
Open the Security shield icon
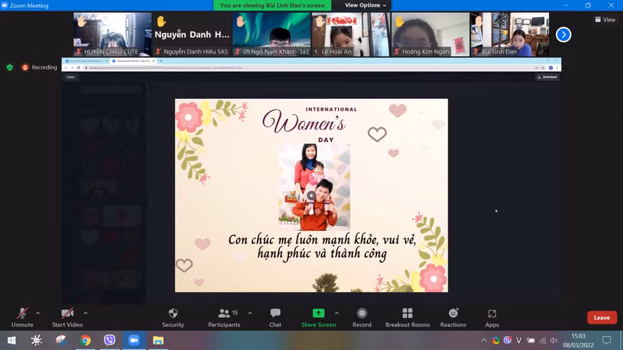[x=173, y=314]
